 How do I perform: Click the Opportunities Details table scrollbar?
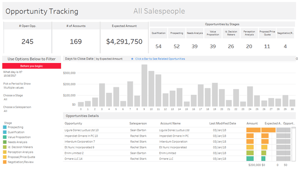[x=294, y=144]
